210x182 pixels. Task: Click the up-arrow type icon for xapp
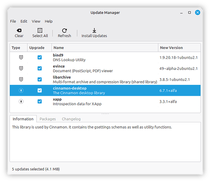tap(21, 102)
